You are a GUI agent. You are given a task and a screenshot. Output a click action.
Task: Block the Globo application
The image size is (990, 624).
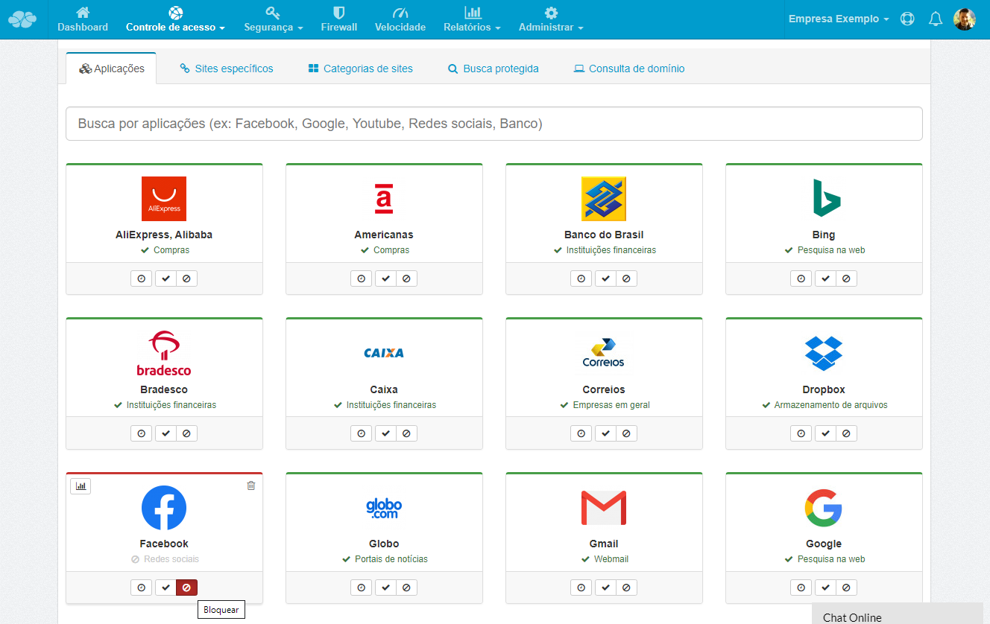point(407,588)
